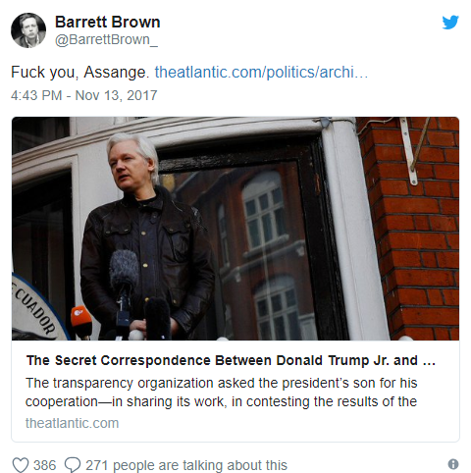This screenshot has width=471, height=473.
Task: Click the tweet text 'Fuck you, Assange.'
Action: point(80,72)
